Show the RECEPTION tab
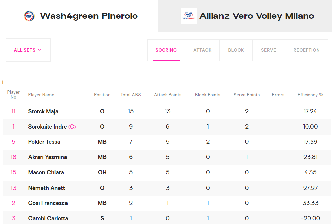 (x=307, y=50)
